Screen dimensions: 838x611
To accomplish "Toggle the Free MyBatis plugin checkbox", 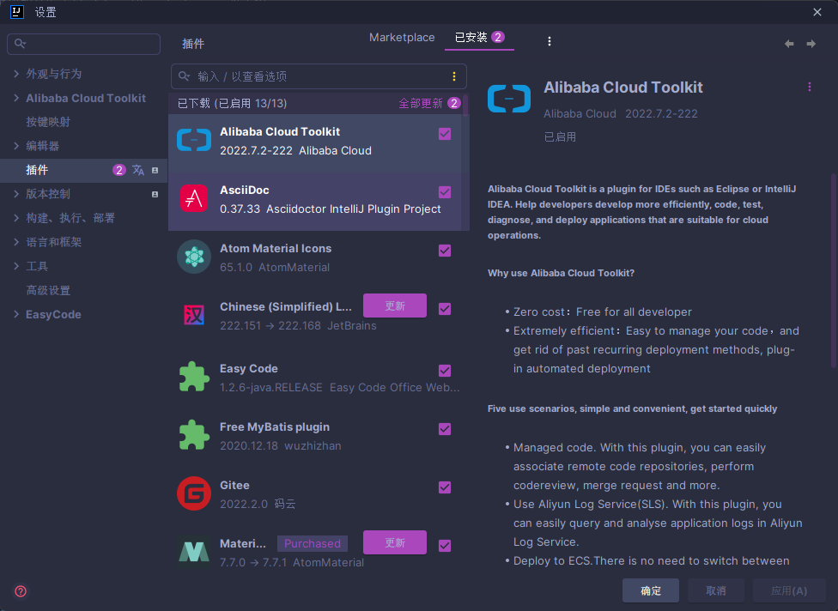I will 445,429.
